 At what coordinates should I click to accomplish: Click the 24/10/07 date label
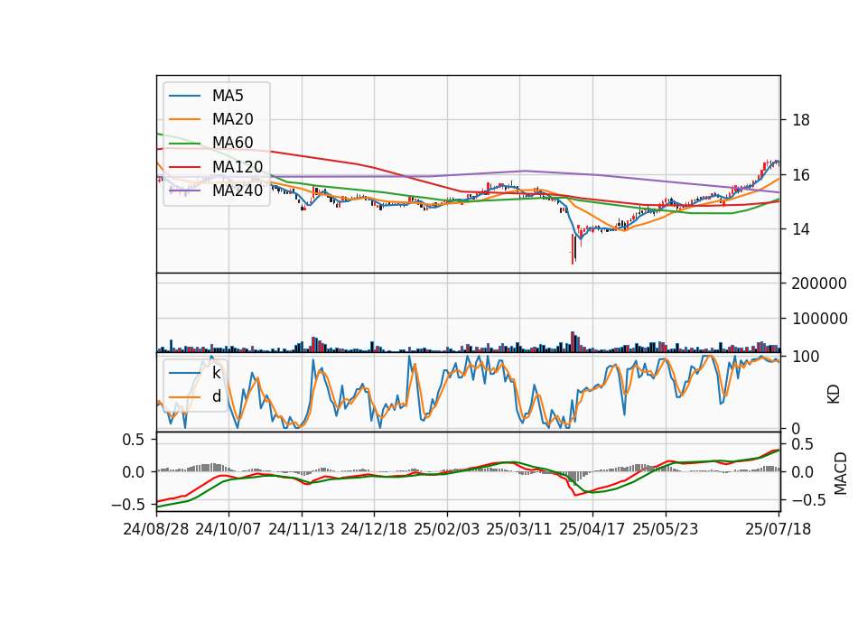pos(228,529)
